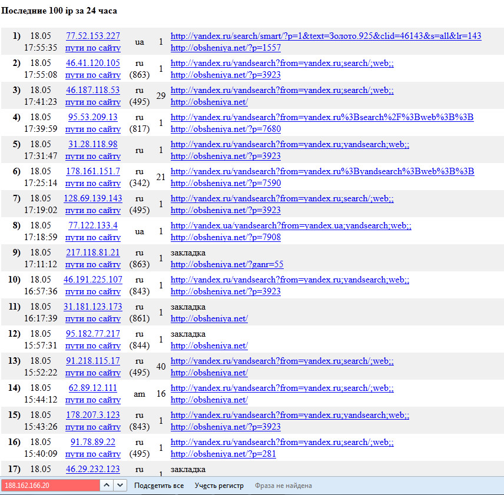Image resolution: width=504 pixels, height=495 pixels.
Task: Open yandex referrer link in row 13
Action: 282,360
